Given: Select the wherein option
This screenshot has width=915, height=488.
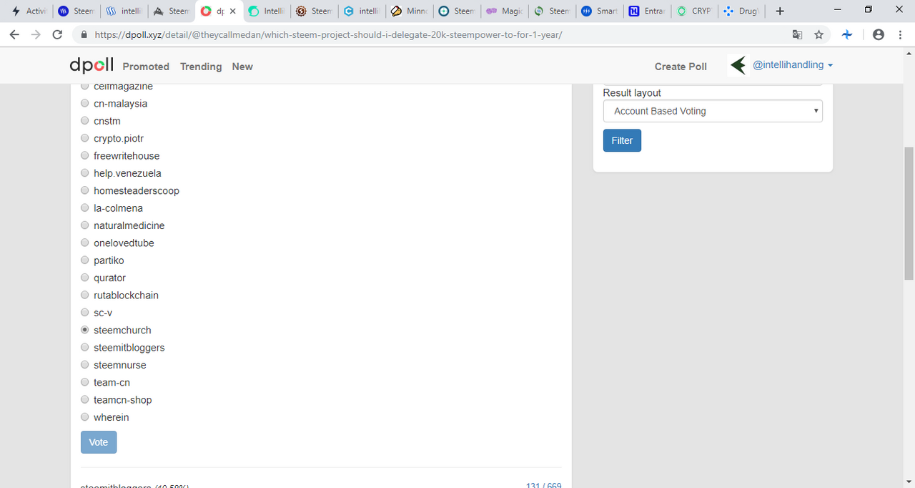Looking at the screenshot, I should click(85, 417).
